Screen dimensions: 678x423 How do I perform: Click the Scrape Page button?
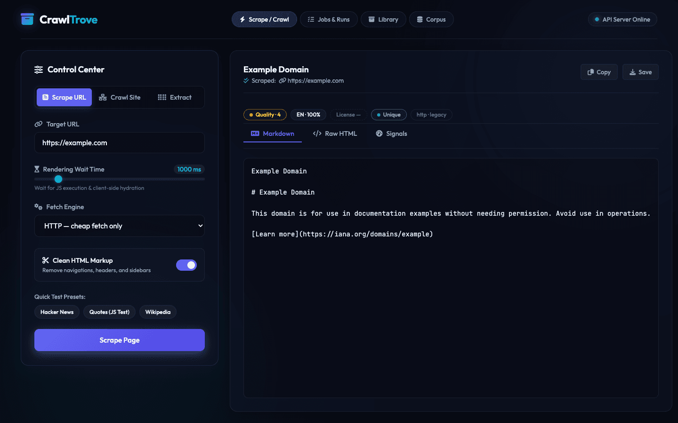click(x=120, y=340)
